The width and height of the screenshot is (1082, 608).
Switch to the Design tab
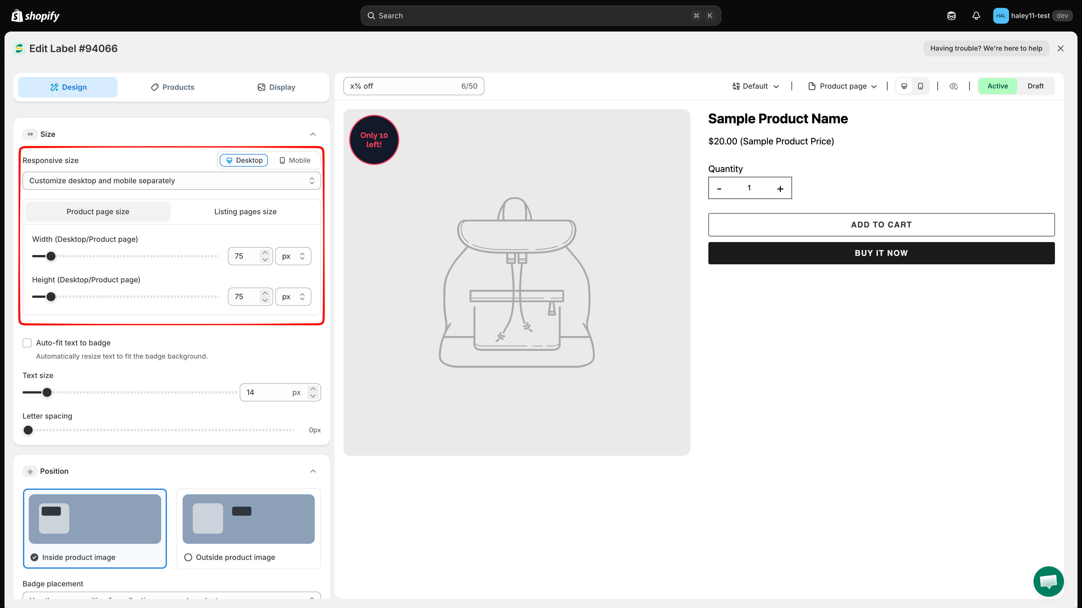point(68,87)
